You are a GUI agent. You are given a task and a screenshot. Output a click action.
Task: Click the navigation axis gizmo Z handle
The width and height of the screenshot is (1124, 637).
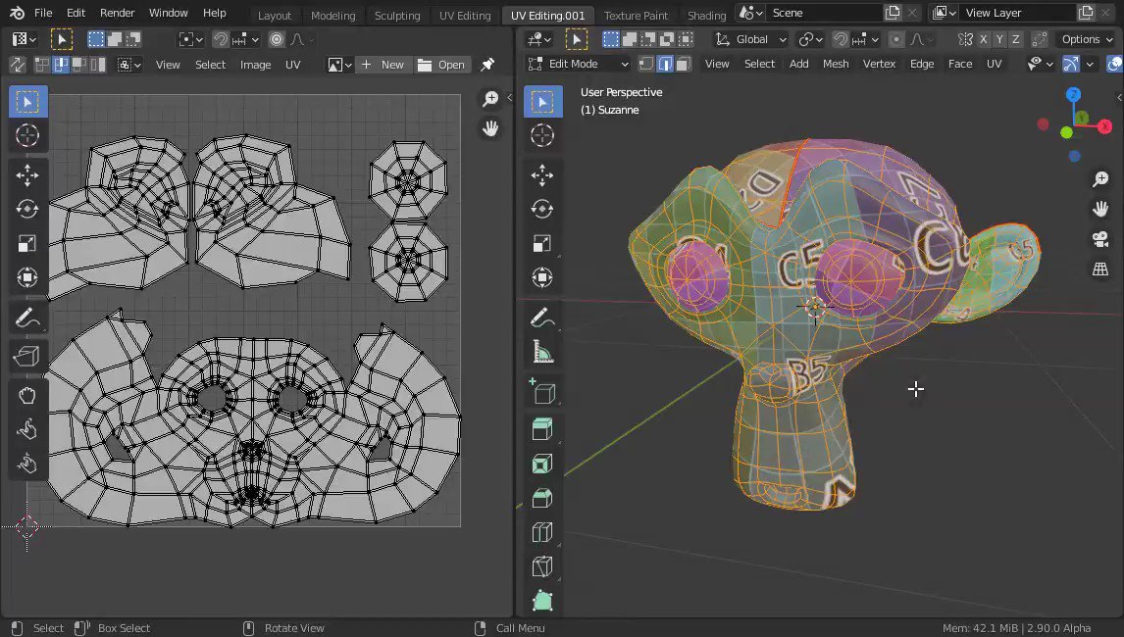point(1073,95)
